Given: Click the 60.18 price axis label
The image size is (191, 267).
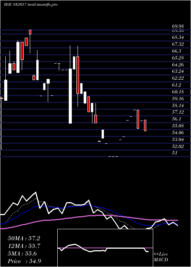Looking at the screenshot, I should pyautogui.click(x=178, y=92).
